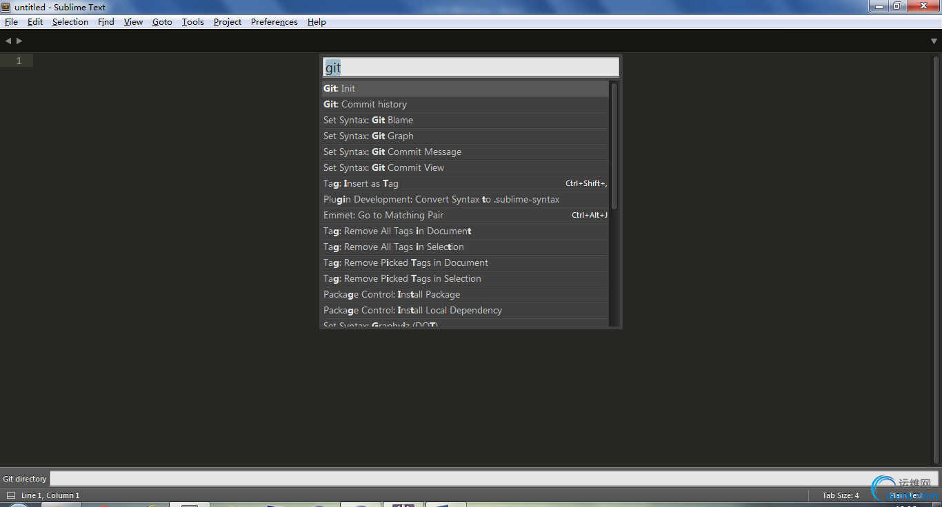This screenshot has height=507, width=942.
Task: Choose Tag: Remove Picked Tags in Selection
Action: pos(465,278)
